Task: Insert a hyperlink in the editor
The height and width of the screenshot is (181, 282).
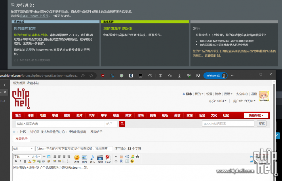Action: pos(39,161)
